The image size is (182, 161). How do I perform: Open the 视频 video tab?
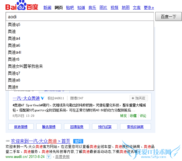tap(115, 8)
